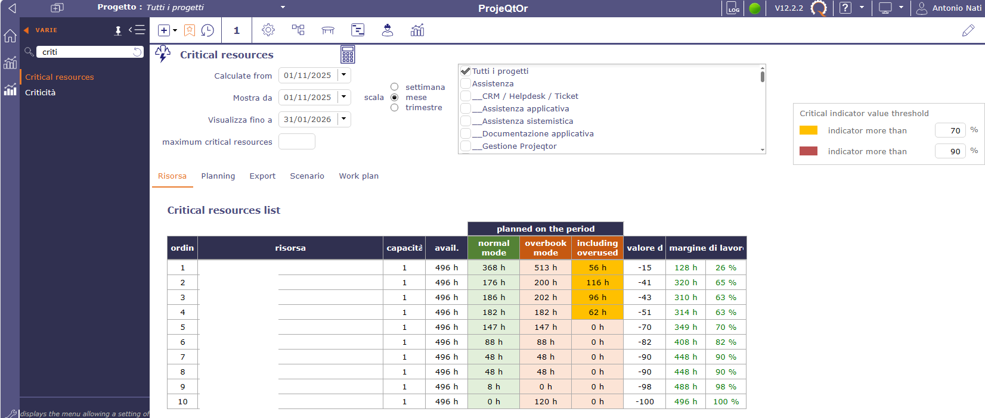The height and width of the screenshot is (418, 985).
Task: Expand the Calculate from date dropdown
Action: point(344,75)
